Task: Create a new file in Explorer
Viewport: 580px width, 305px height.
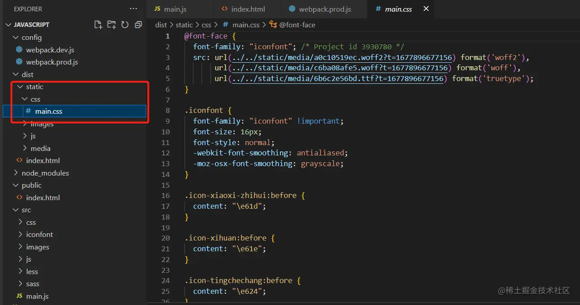Action: 98,25
